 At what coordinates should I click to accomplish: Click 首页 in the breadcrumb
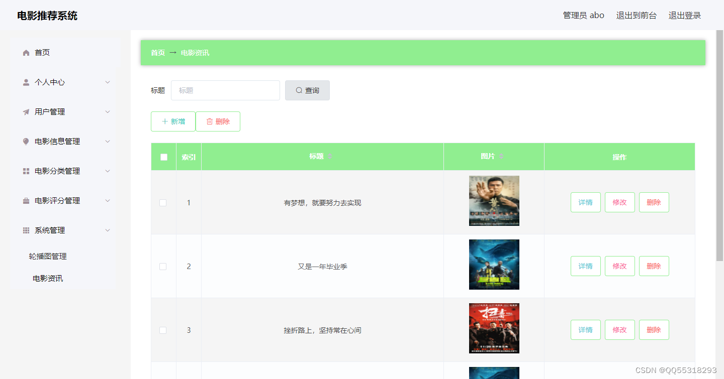(158, 53)
